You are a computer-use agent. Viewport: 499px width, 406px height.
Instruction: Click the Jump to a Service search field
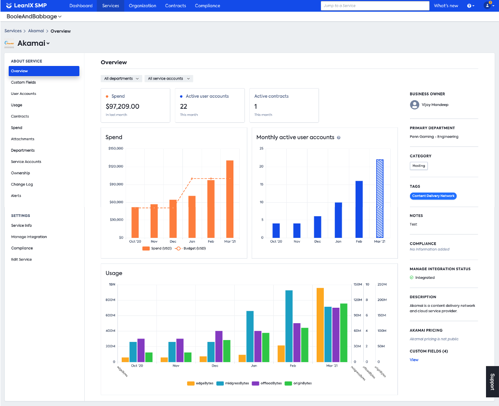tap(375, 6)
